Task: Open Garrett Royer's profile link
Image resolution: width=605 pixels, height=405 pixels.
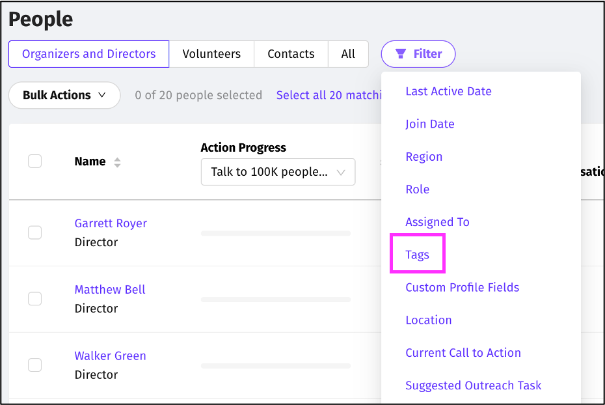Action: tap(111, 223)
